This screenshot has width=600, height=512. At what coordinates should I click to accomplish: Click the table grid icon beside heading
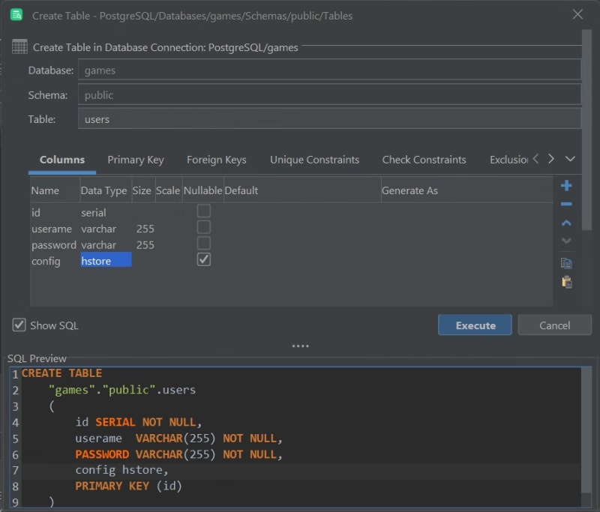(19, 46)
